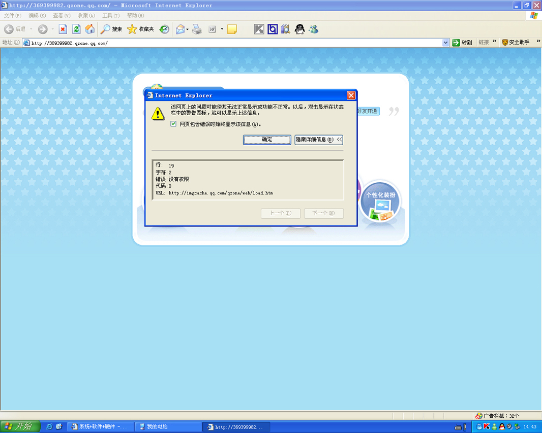Click the Refresh page icon
The width and height of the screenshot is (542, 433).
point(76,29)
